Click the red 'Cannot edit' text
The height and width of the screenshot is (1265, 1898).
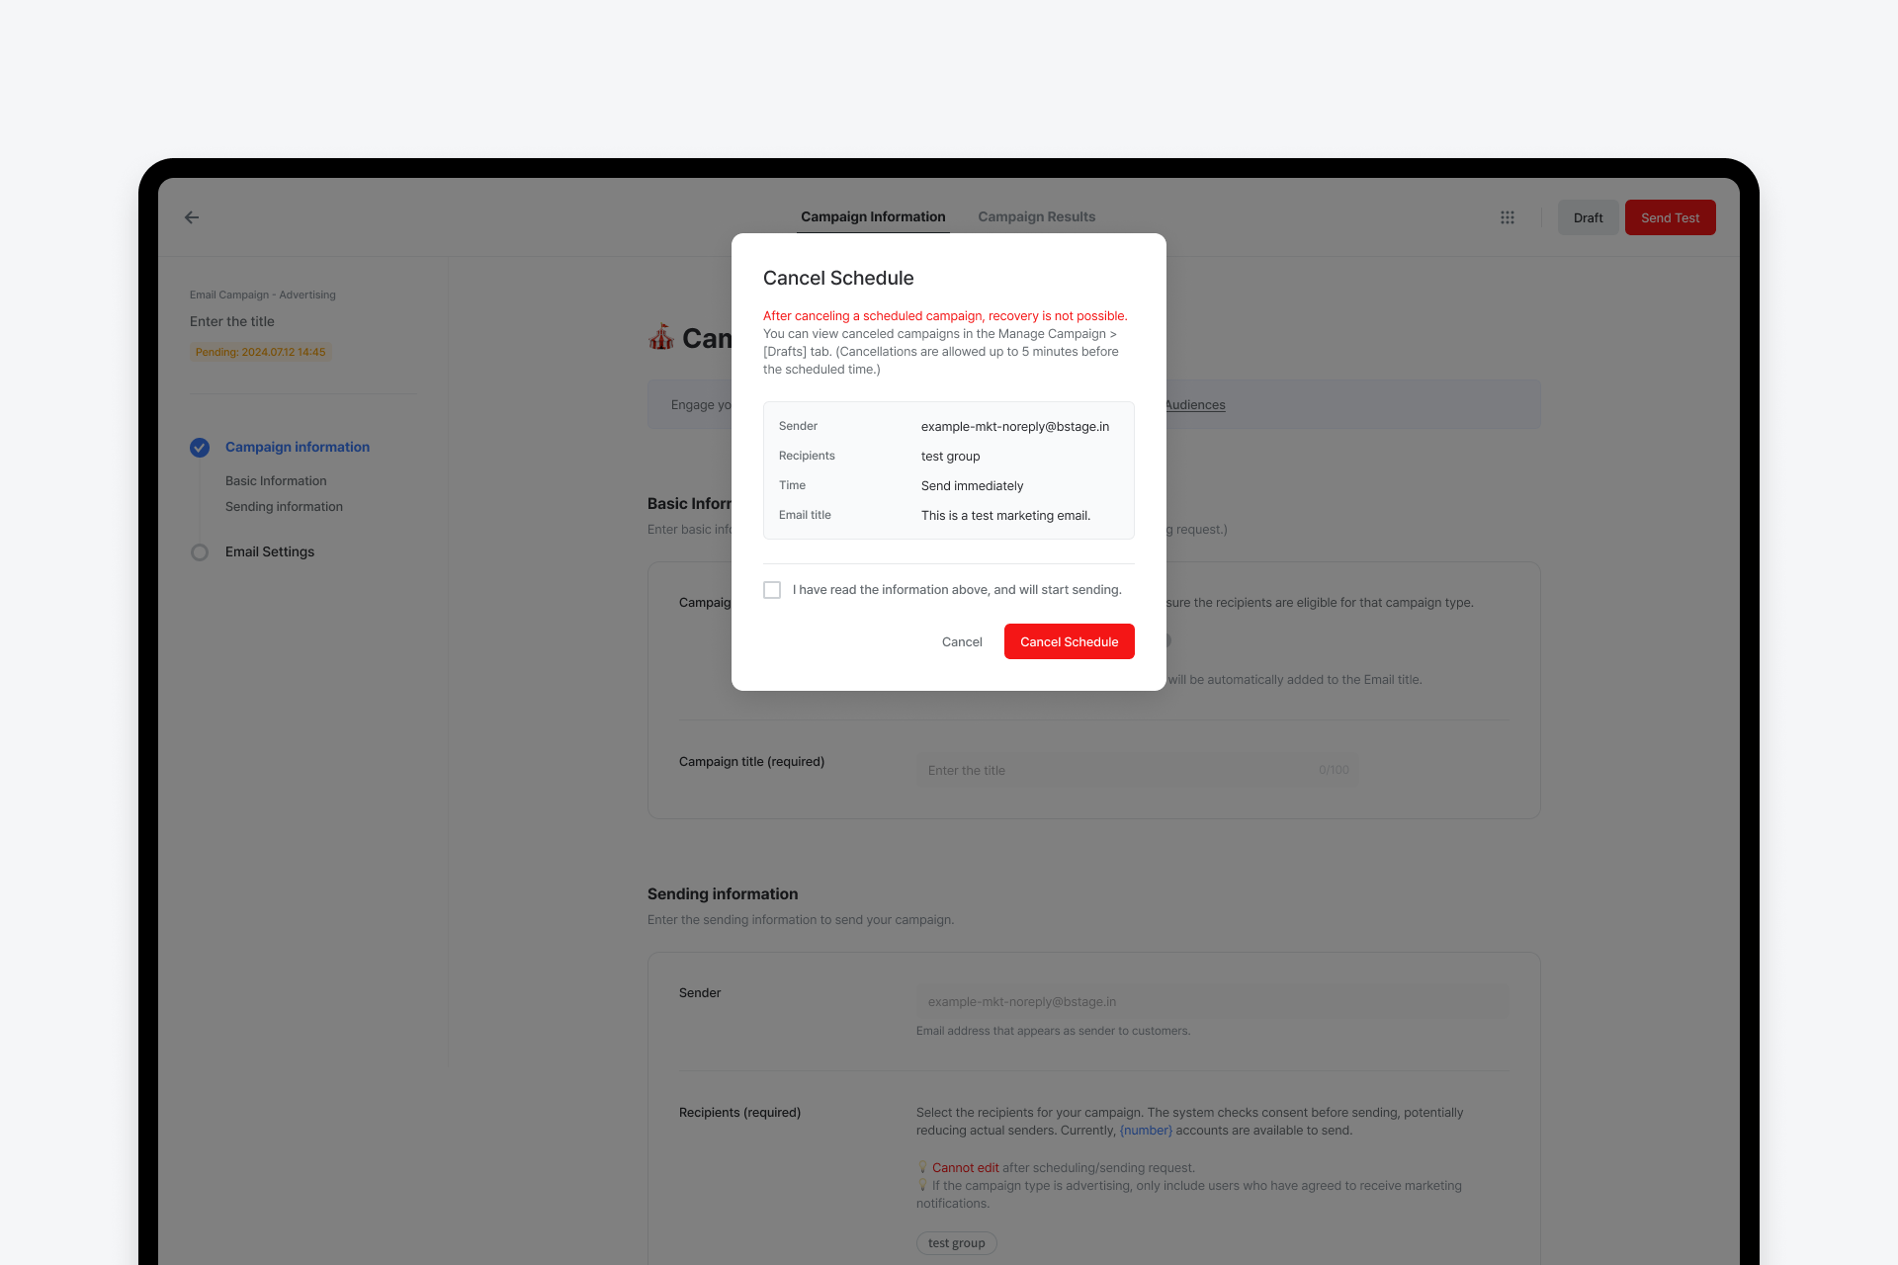point(965,1168)
